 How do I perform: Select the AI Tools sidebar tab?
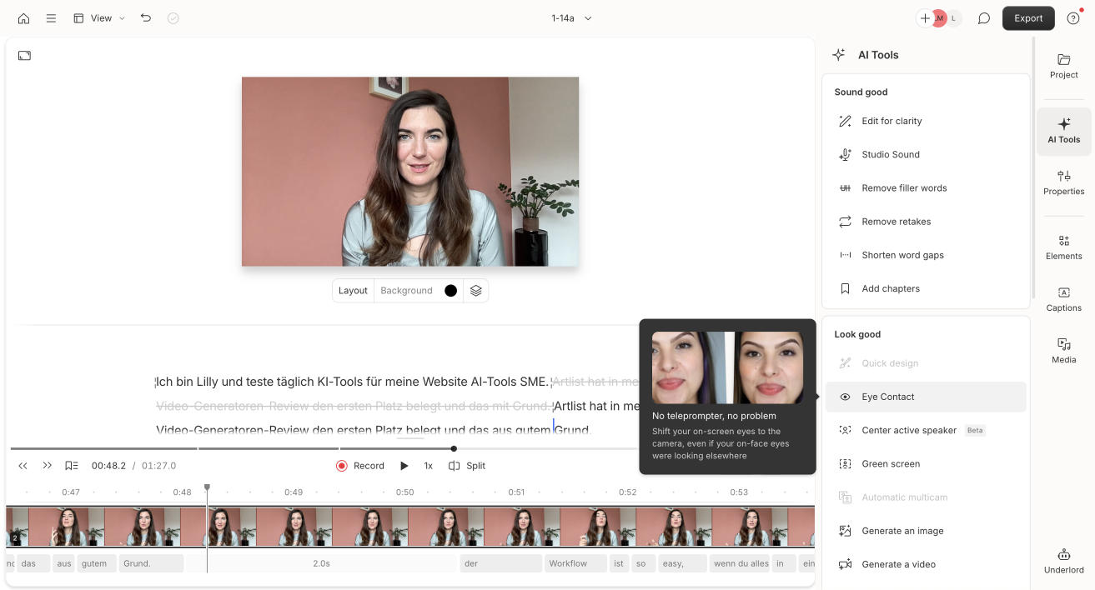pyautogui.click(x=1064, y=131)
